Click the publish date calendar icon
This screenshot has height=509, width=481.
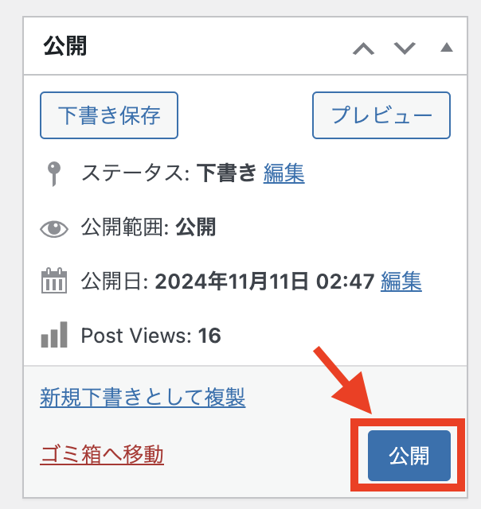pos(54,281)
